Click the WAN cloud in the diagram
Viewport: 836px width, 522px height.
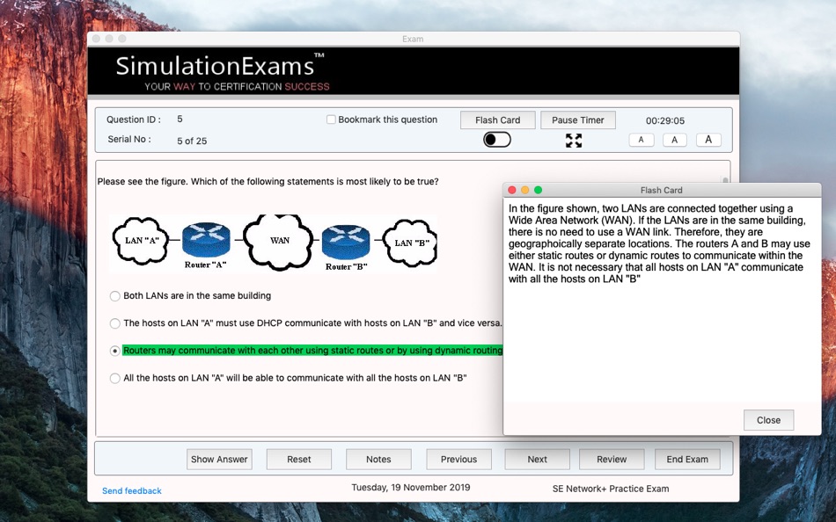coord(278,242)
